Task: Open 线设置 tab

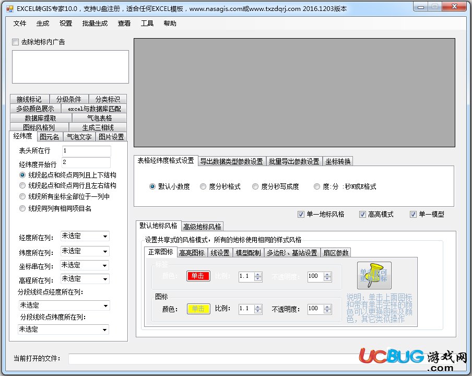Action: (x=220, y=253)
